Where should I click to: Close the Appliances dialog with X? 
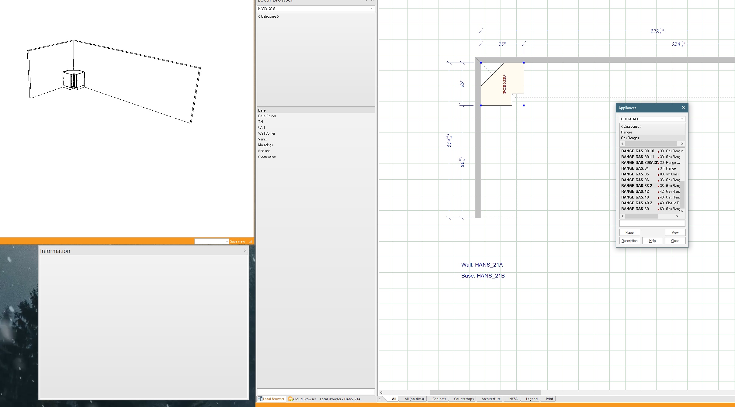[x=683, y=108]
